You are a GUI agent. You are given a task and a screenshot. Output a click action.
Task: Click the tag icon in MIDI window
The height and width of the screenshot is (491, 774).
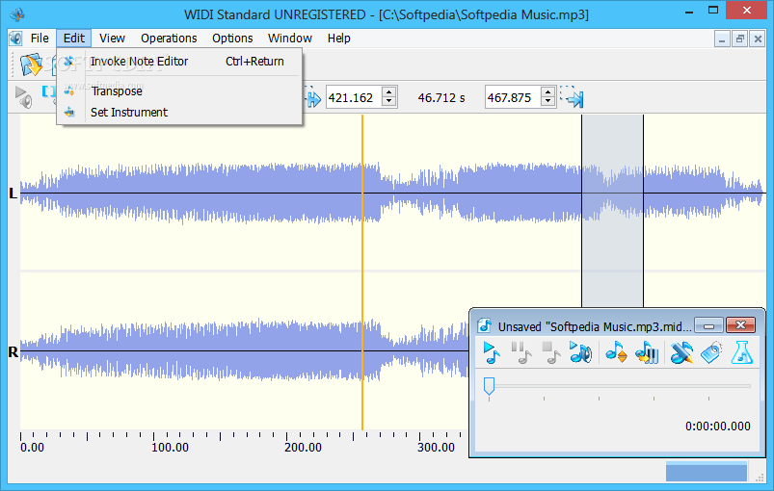[711, 352]
